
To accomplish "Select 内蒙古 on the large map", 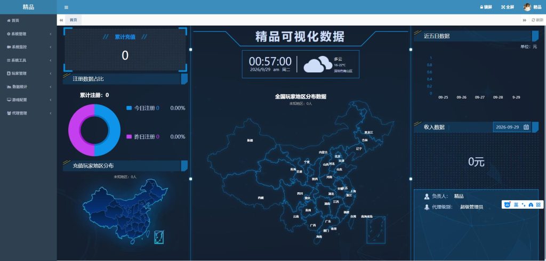I will (x=323, y=152).
